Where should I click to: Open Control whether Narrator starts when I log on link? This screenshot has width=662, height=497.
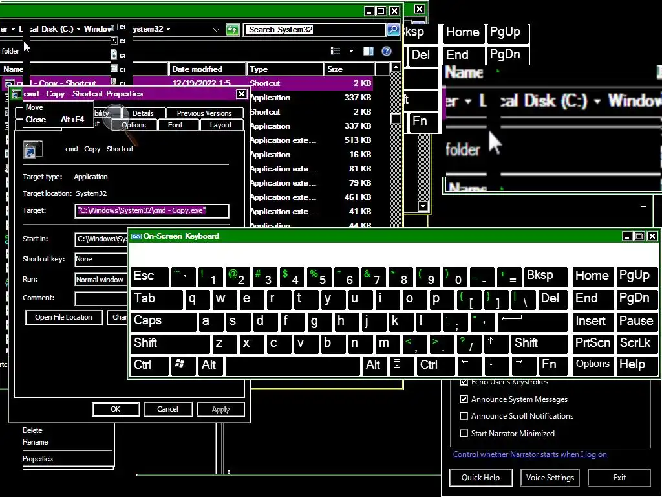530,454
